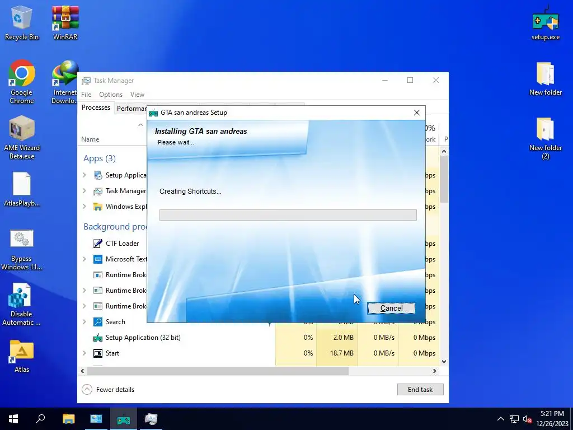This screenshot has width=573, height=430.
Task: Expand the Setup Application app row
Action: click(x=84, y=175)
